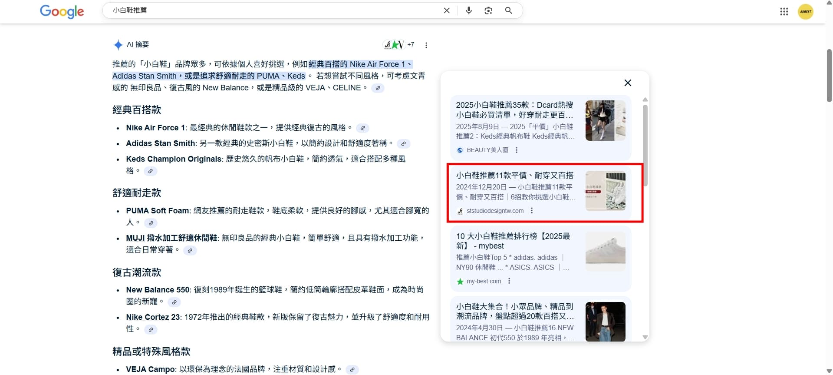Image resolution: width=833 pixels, height=375 pixels.
Task: Open options for my-best.com source
Action: click(509, 281)
